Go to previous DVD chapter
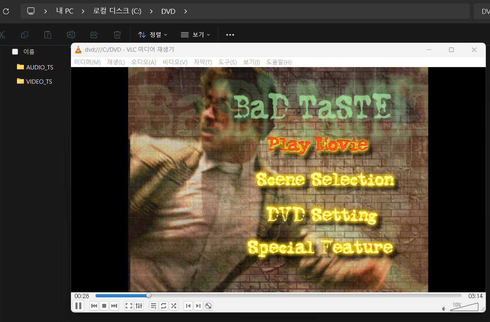This screenshot has width=490, height=322. (188, 306)
